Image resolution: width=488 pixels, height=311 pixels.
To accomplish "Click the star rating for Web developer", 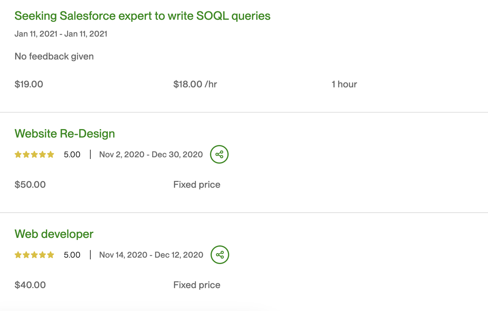I will click(x=34, y=255).
